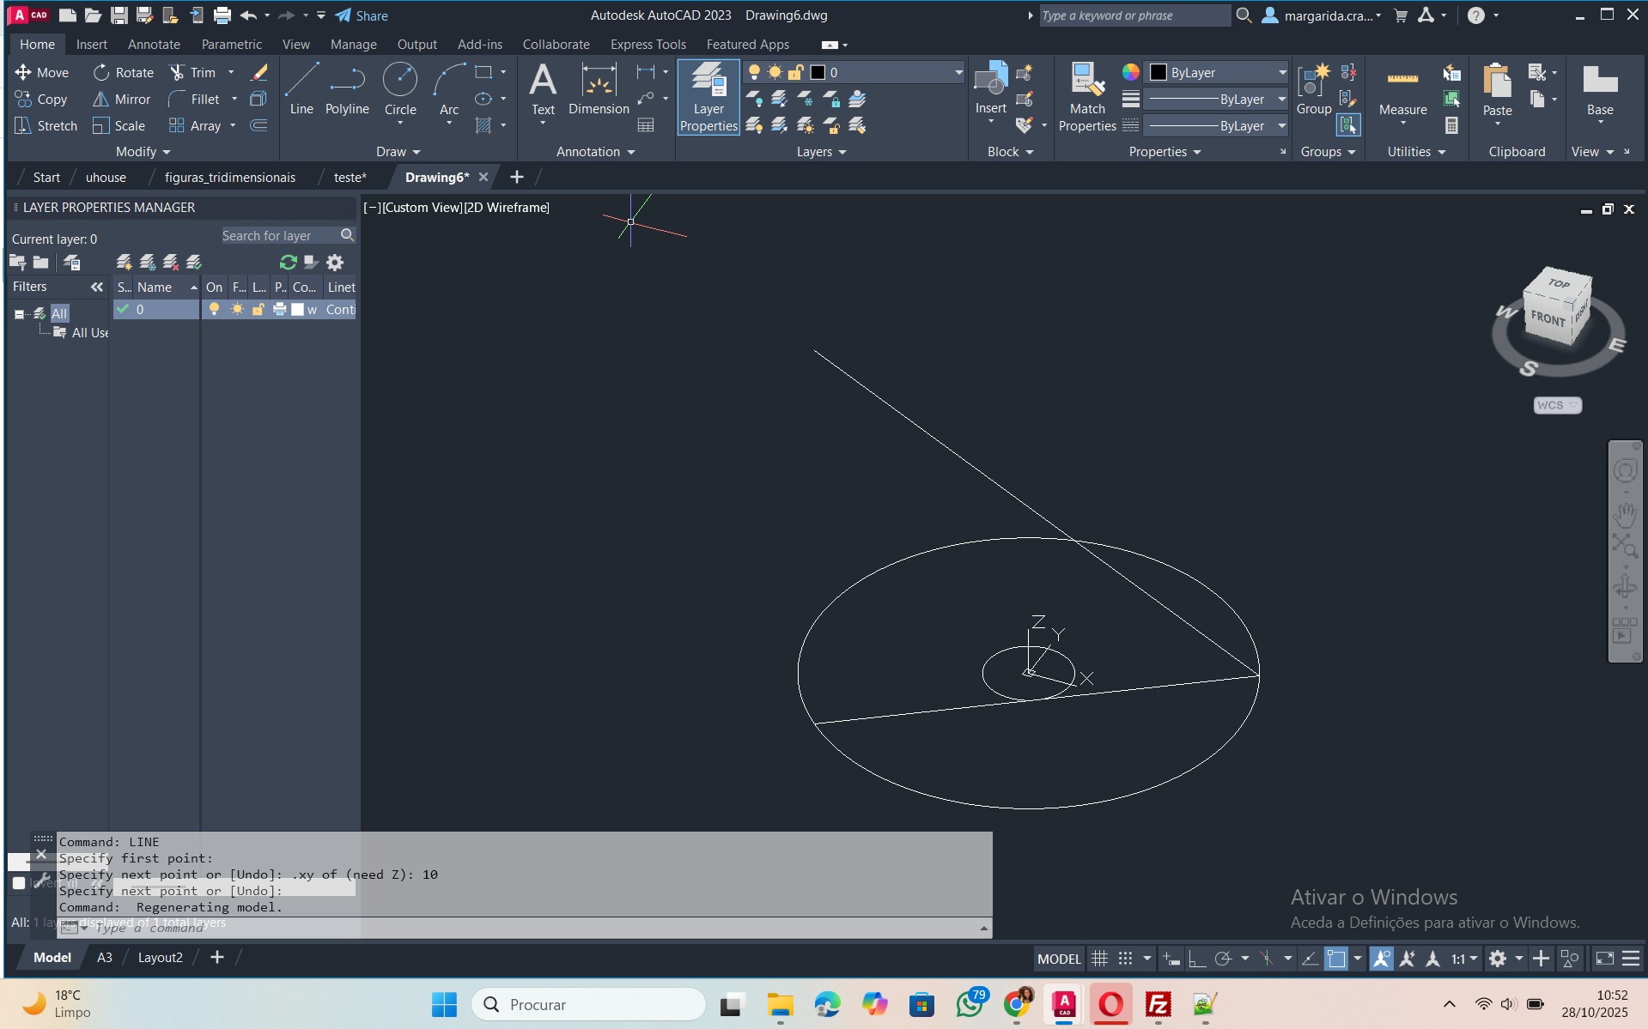Expand the Draw panel
Viewport: 1648px width, 1029px height.
pyautogui.click(x=398, y=152)
